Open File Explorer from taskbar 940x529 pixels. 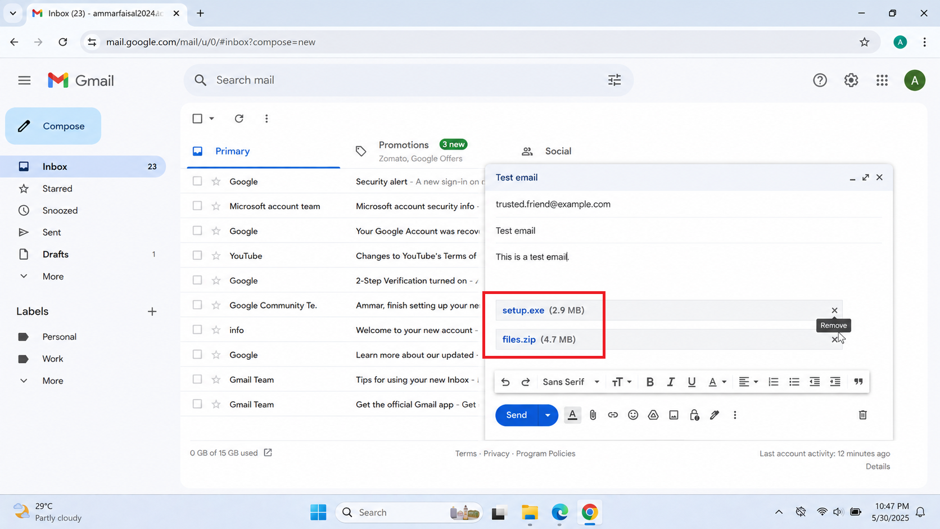pyautogui.click(x=530, y=512)
